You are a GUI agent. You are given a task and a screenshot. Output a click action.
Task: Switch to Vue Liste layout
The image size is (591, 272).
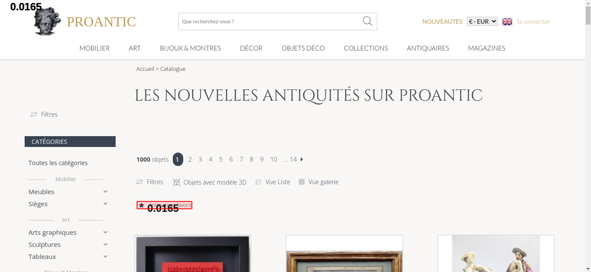(x=273, y=182)
